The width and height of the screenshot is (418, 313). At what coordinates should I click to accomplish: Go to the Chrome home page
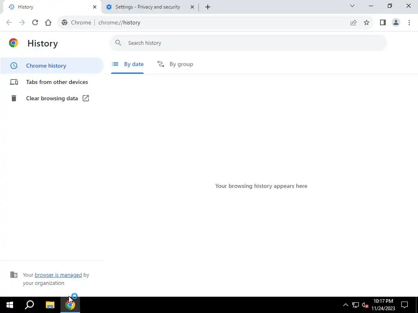click(x=48, y=23)
